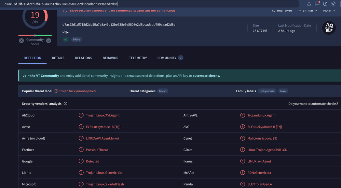Screen dimensions: 341x188
Task: Click McAfee detection alert icon
Action: [x=243, y=173]
